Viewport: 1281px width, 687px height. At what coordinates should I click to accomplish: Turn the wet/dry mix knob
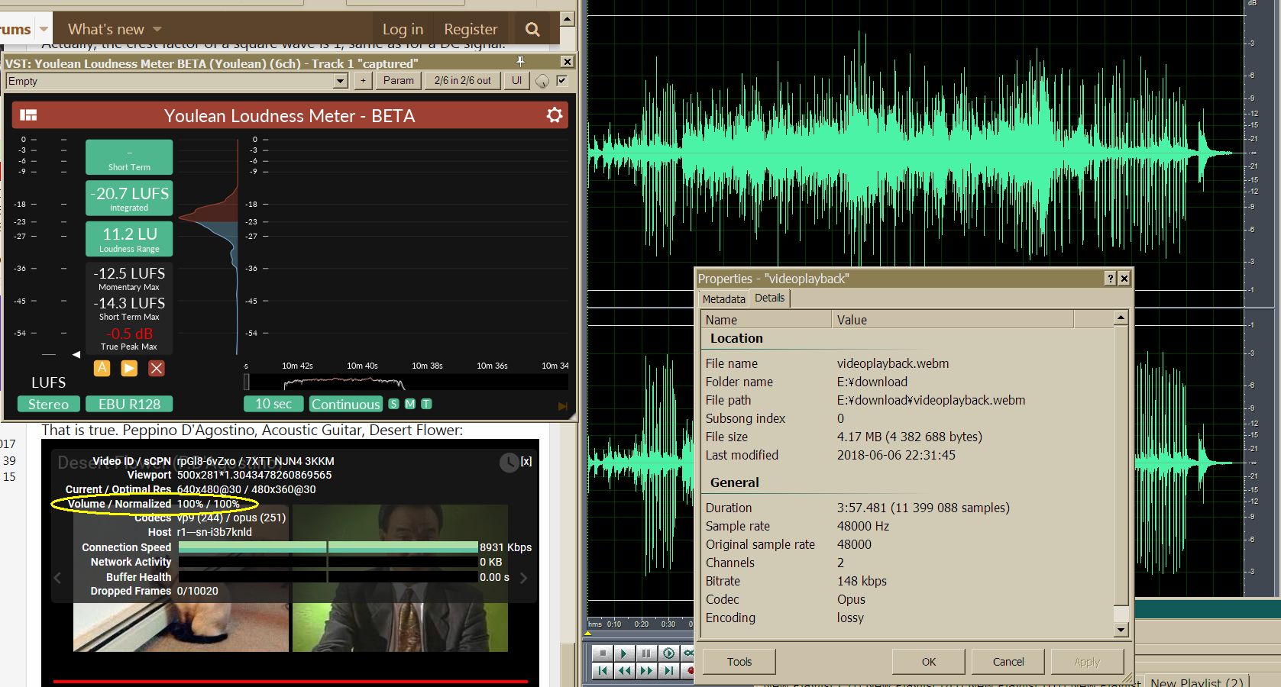click(542, 81)
